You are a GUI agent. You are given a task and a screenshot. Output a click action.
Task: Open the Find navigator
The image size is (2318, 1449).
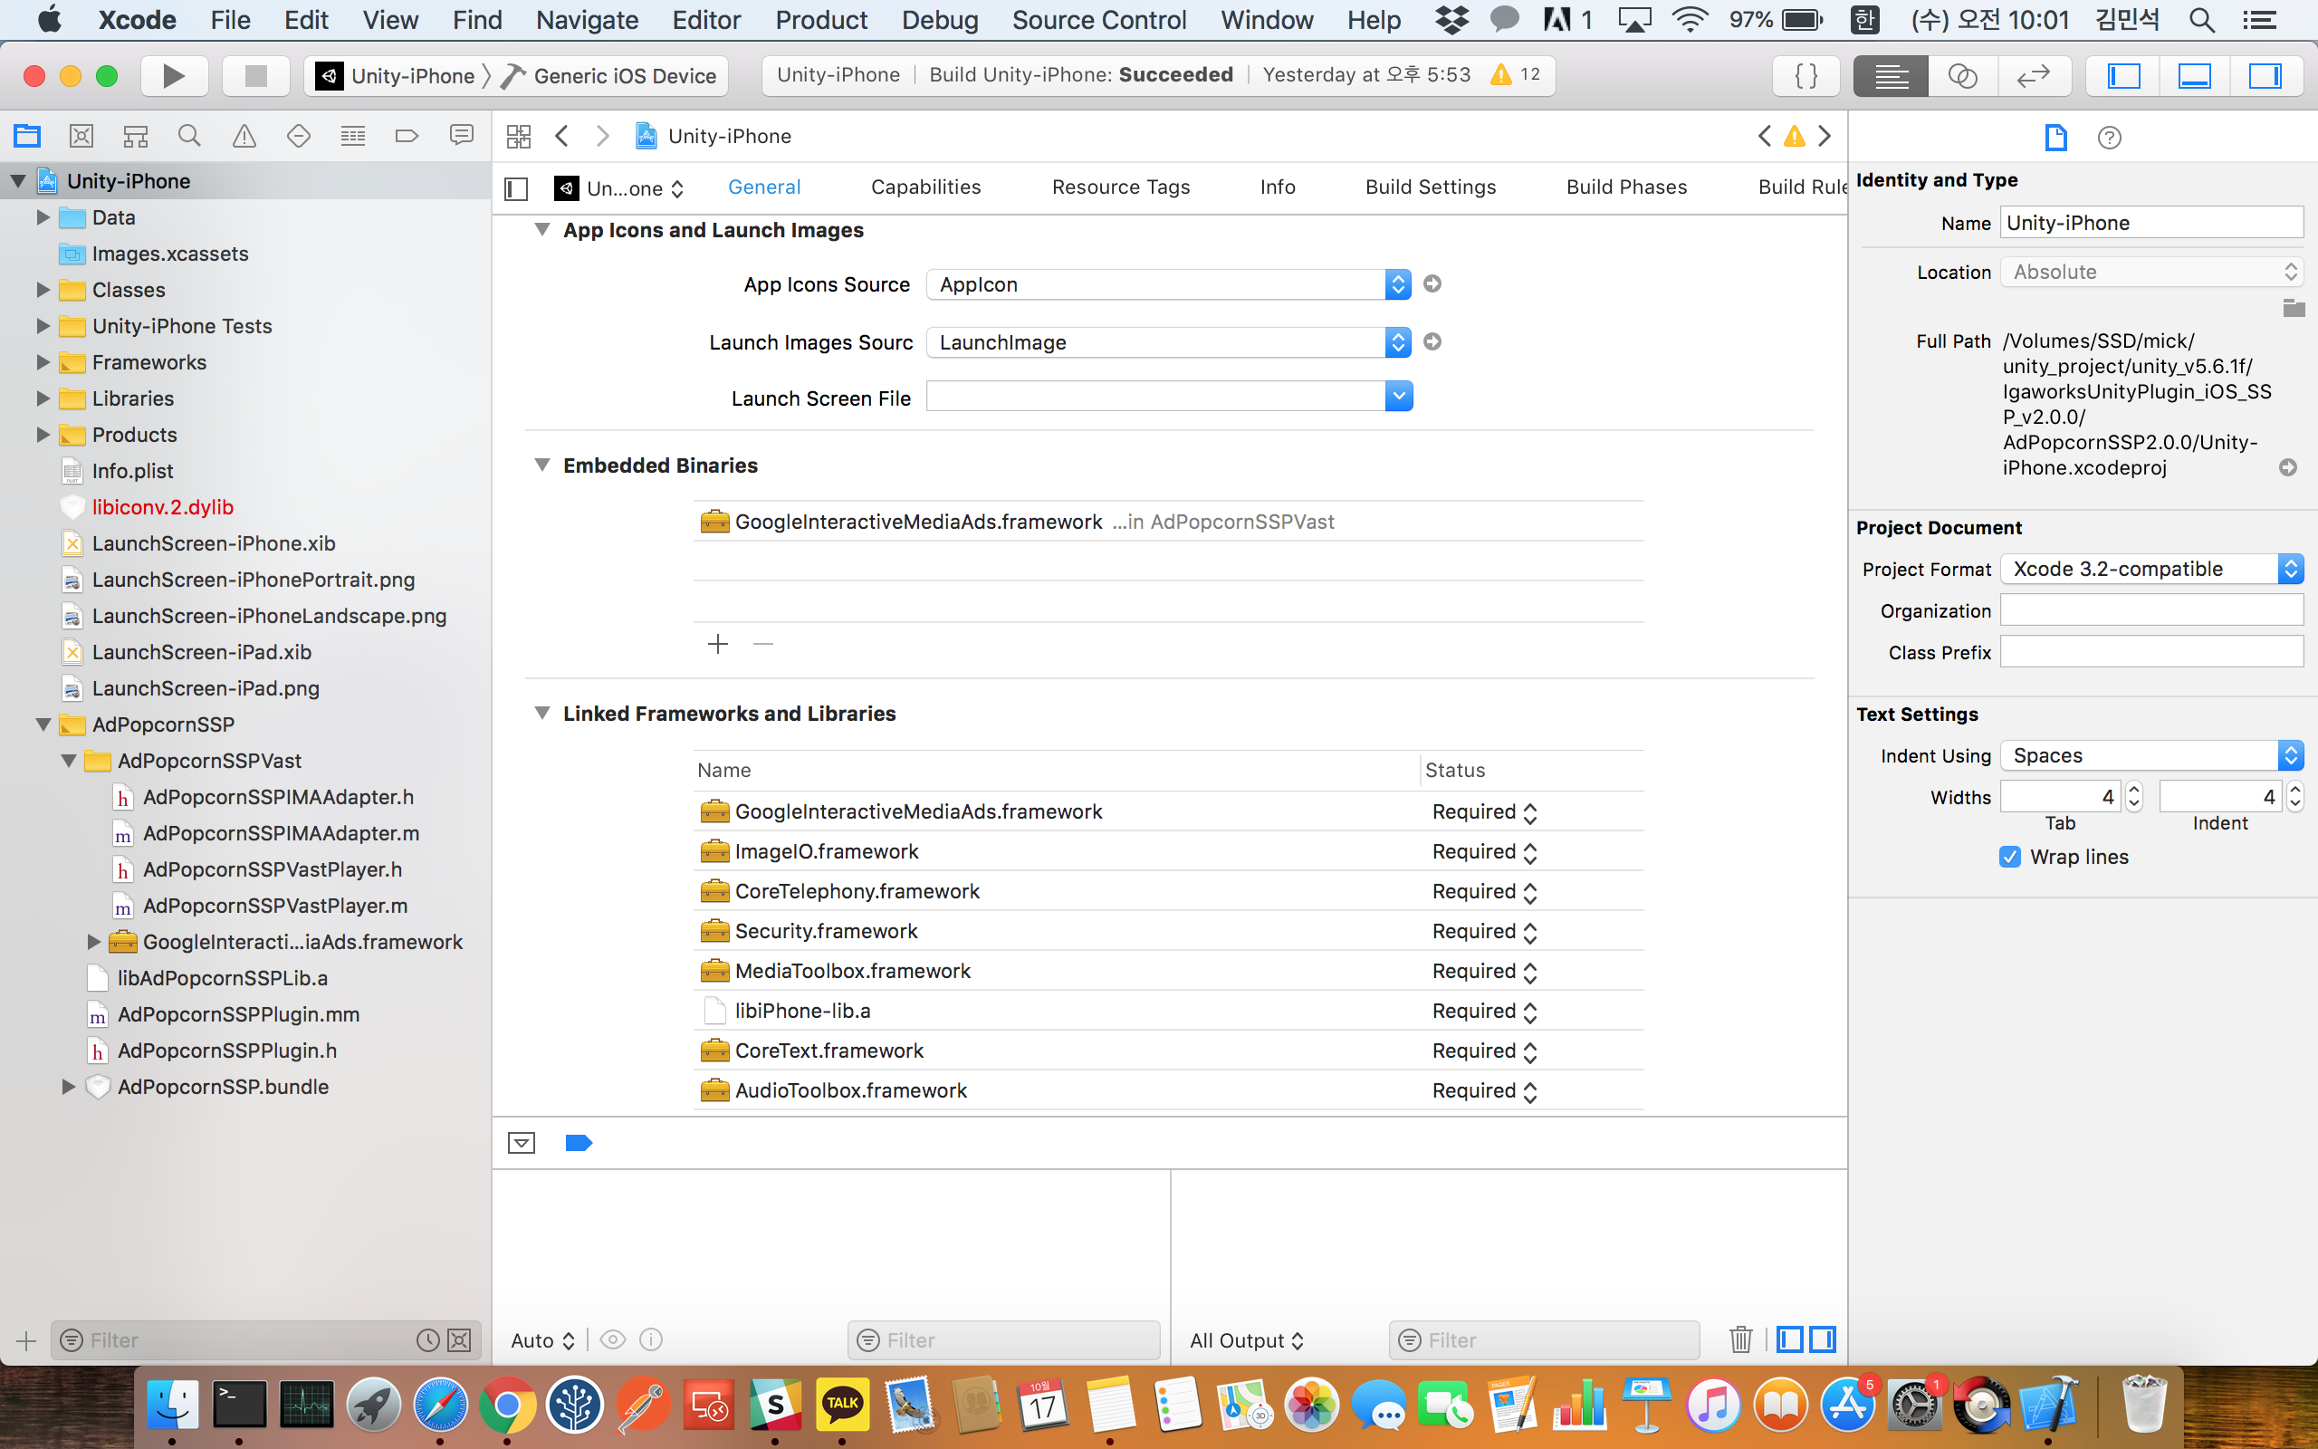click(x=189, y=136)
